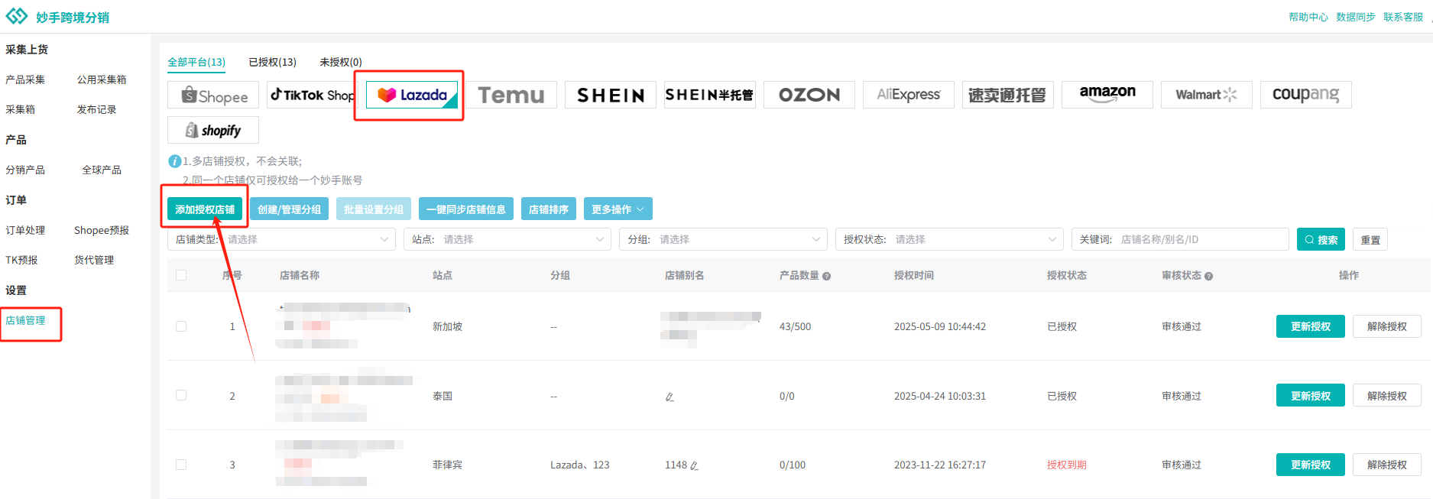Open the 数据同步 link
The width and height of the screenshot is (1433, 499).
(x=1356, y=17)
